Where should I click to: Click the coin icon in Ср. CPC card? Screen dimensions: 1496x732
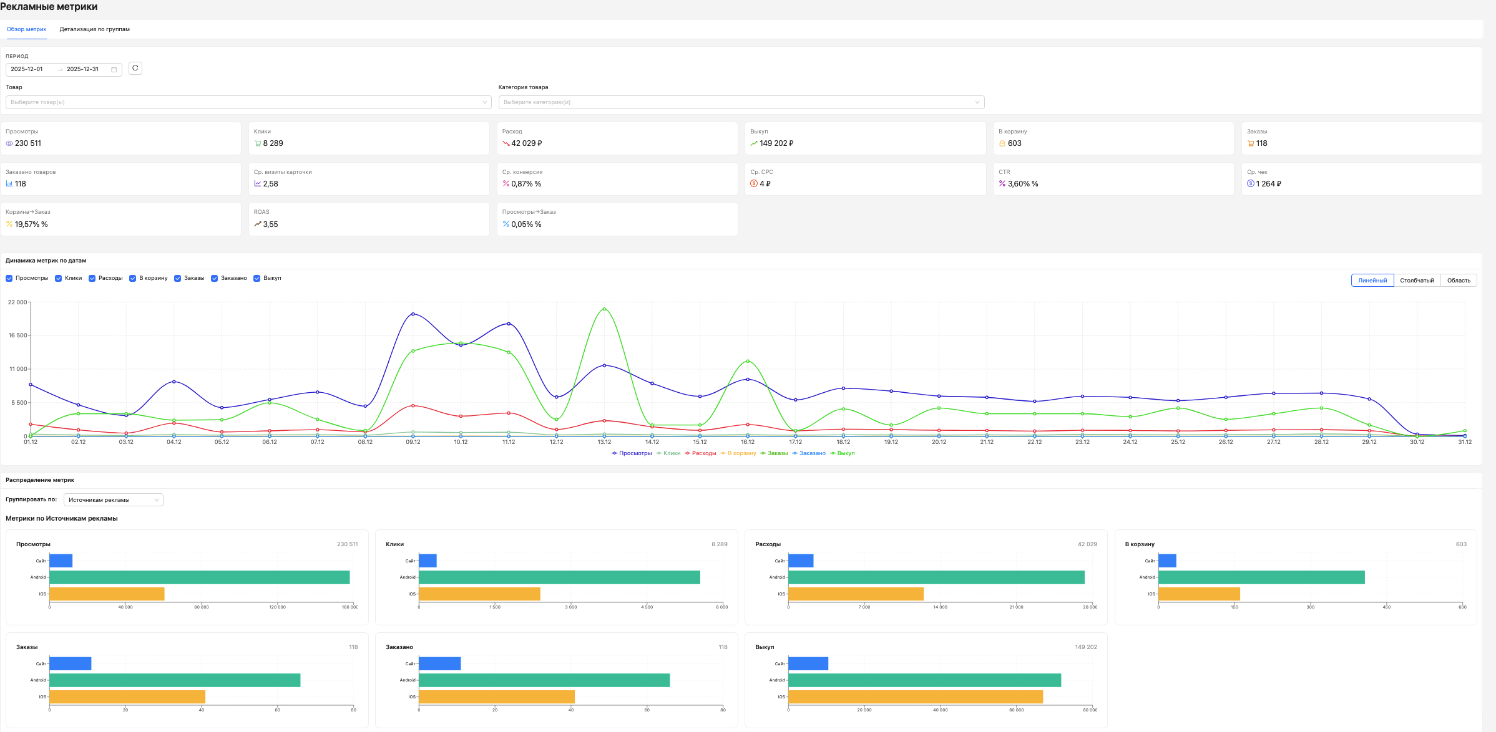[x=754, y=184]
